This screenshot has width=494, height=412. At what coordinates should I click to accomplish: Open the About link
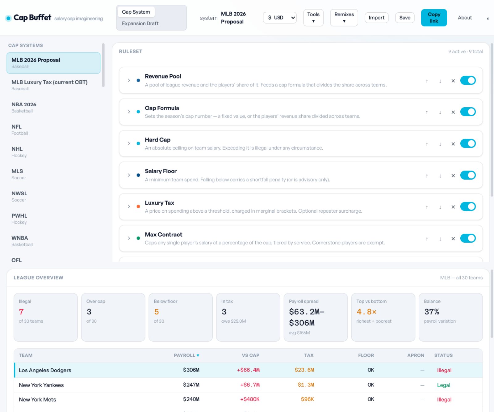[465, 18]
